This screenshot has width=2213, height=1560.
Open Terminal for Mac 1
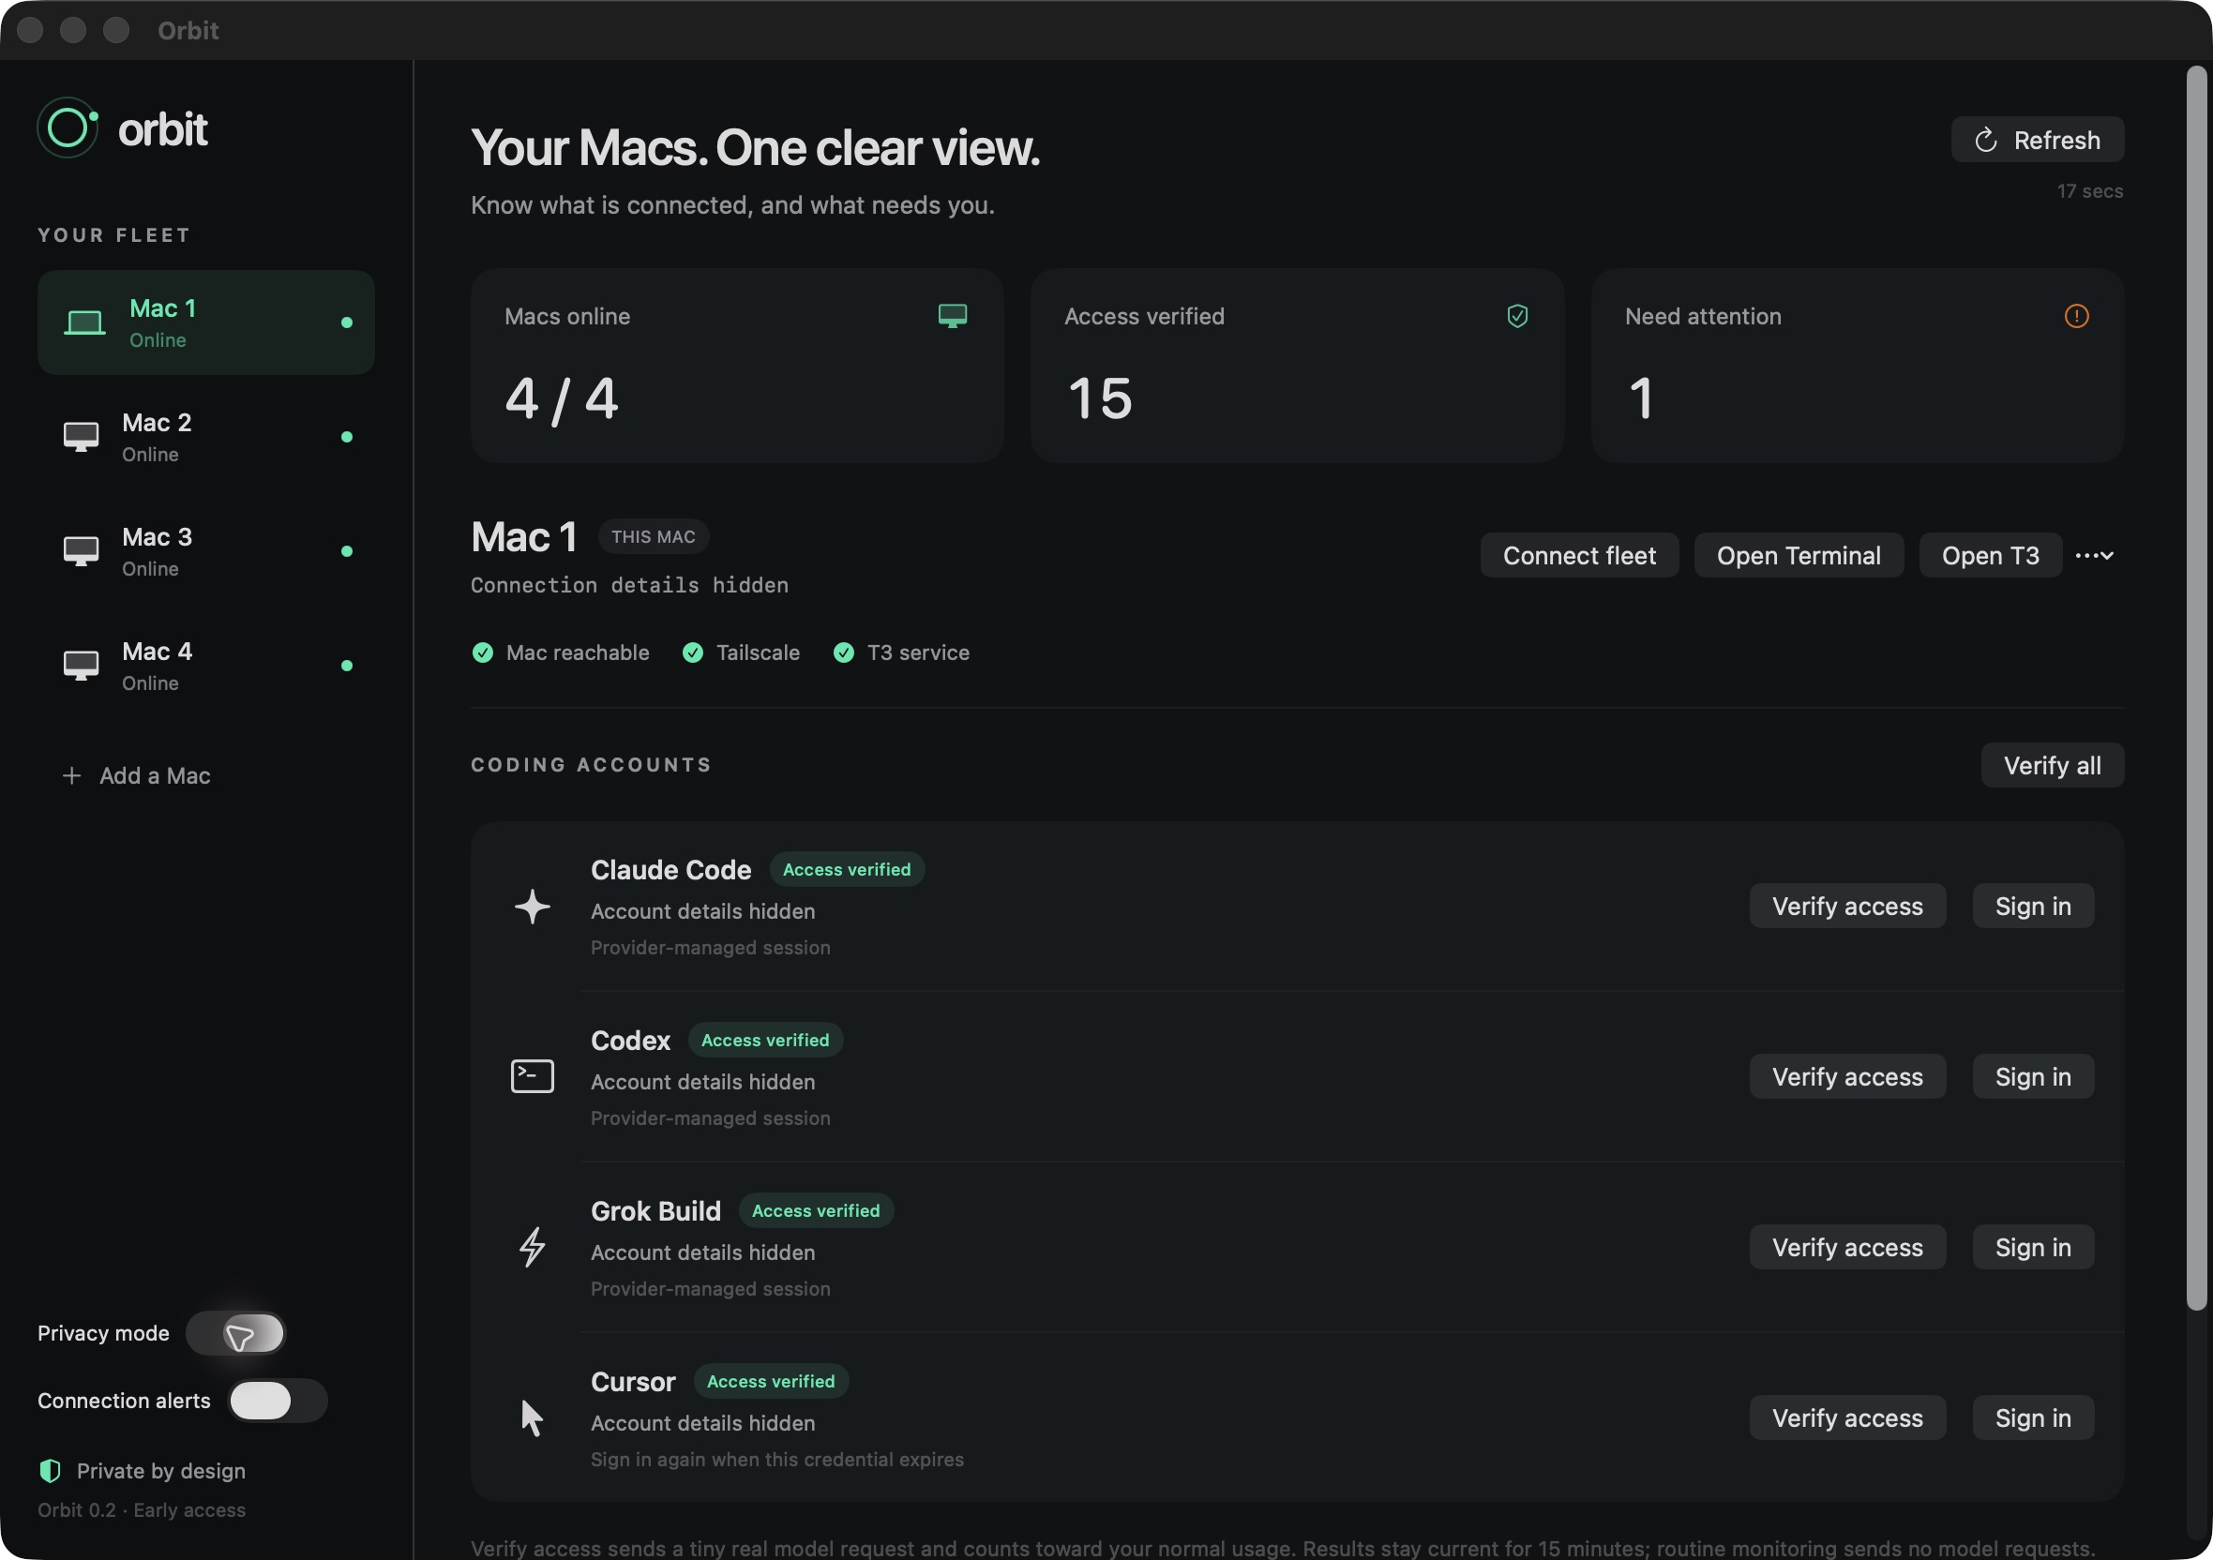click(1799, 555)
